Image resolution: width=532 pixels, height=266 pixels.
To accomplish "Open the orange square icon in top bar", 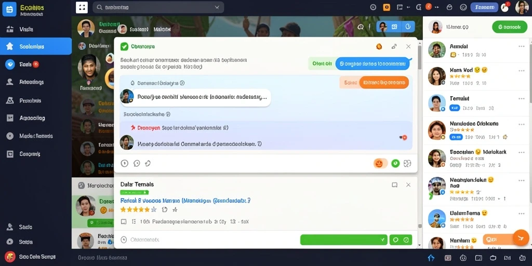I will tap(387, 7).
